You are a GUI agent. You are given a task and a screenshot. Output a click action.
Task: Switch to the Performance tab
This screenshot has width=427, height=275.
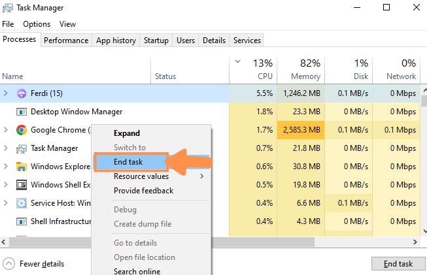point(66,40)
